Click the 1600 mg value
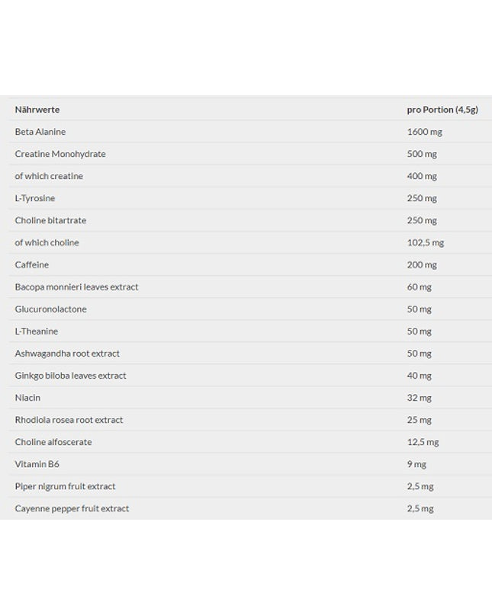Image resolution: width=492 pixels, height=615 pixels. point(424,132)
